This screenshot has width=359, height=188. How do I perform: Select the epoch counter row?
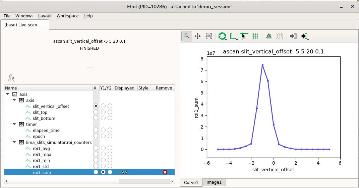pyautogui.click(x=89, y=136)
